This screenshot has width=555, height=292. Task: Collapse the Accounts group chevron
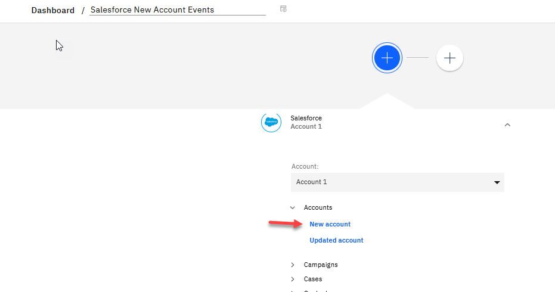(x=292, y=207)
